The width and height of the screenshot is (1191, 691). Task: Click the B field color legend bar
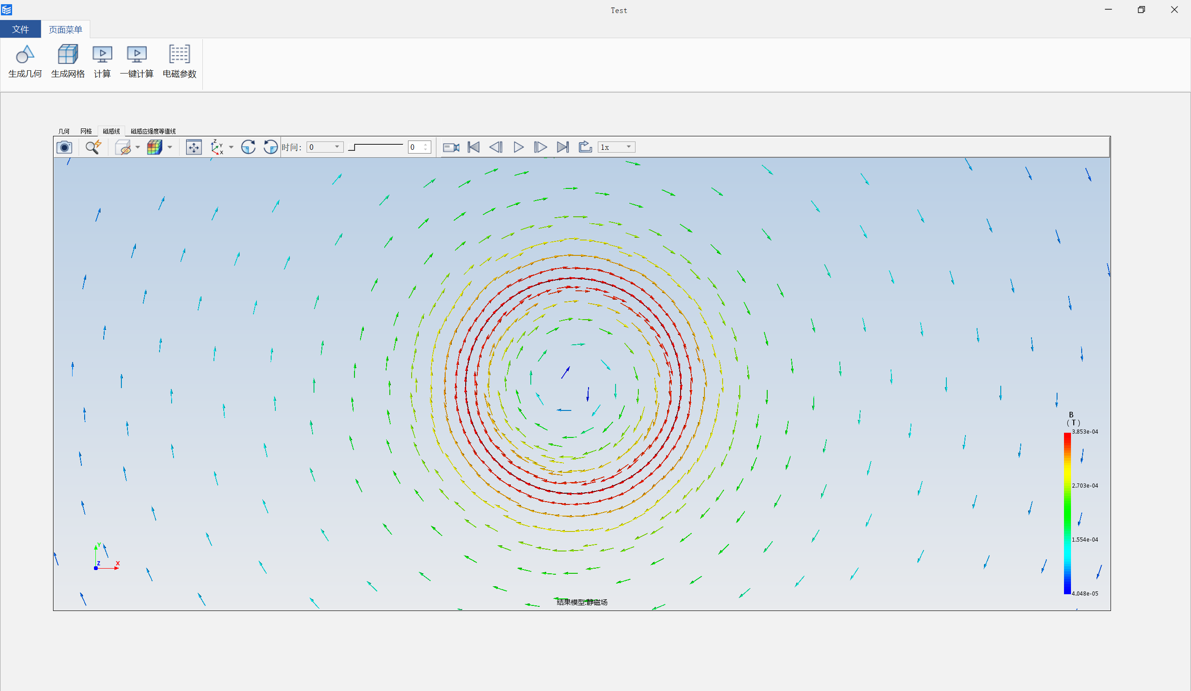[1067, 513]
